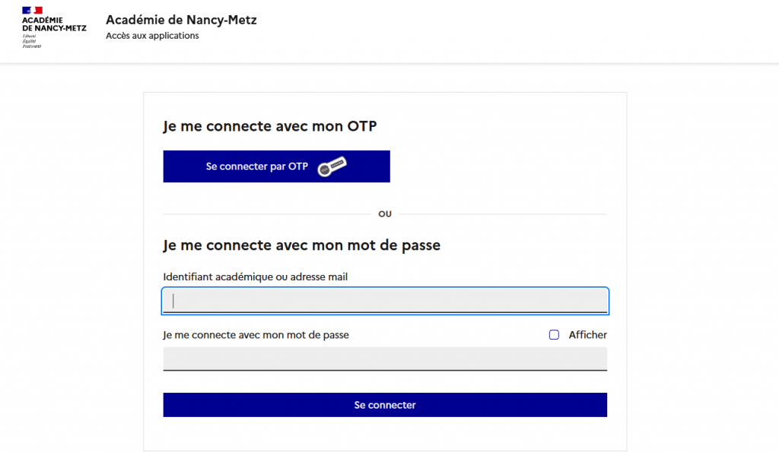Click the ACADÉMIE DE NANCY-METZ logo text
Image resolution: width=779 pixels, height=452 pixels.
coord(54,24)
